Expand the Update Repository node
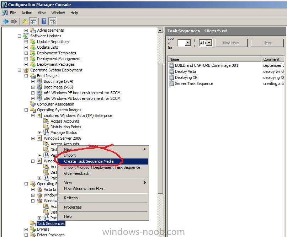 [26, 42]
